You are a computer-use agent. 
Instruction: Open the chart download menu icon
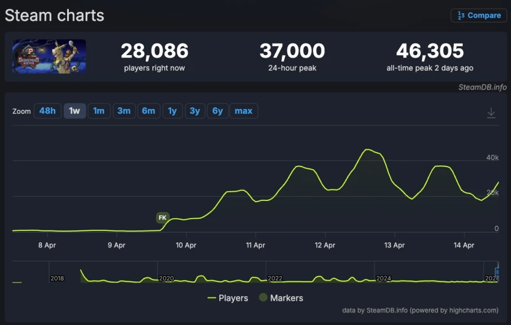tap(491, 113)
